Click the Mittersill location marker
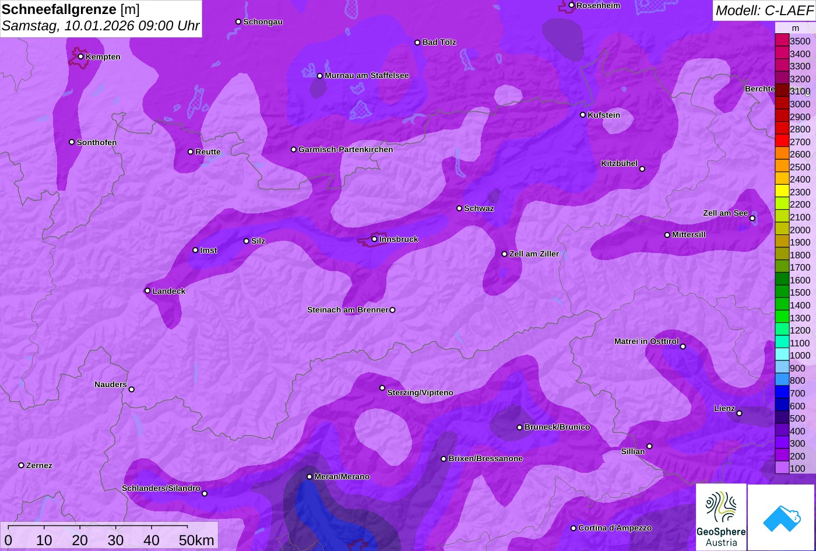The image size is (816, 551). coord(667,235)
